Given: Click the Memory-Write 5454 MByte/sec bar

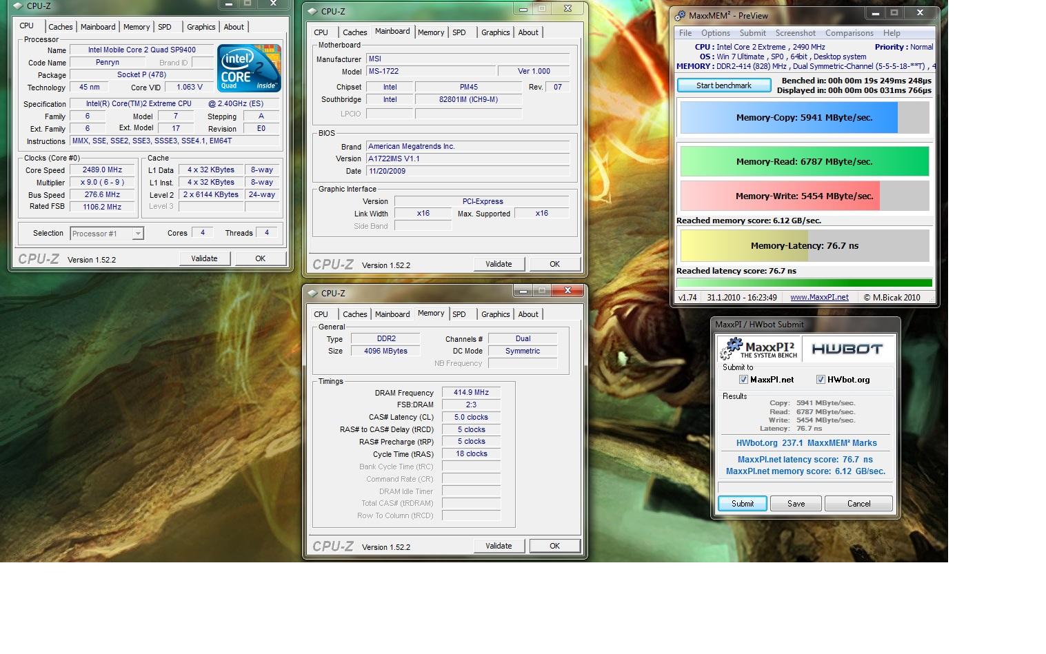Looking at the screenshot, I should click(x=805, y=196).
